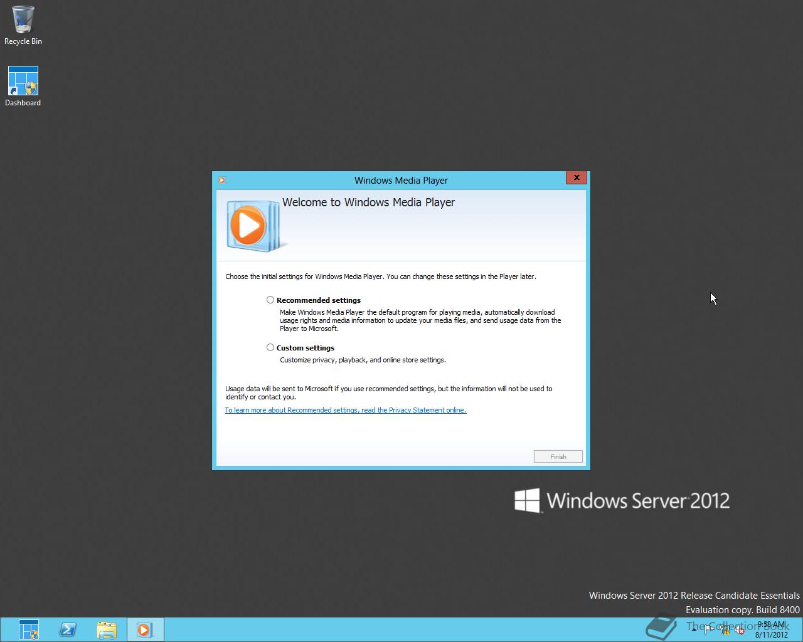Show hidden tray icons arrow
The height and width of the screenshot is (642, 803).
[694, 629]
